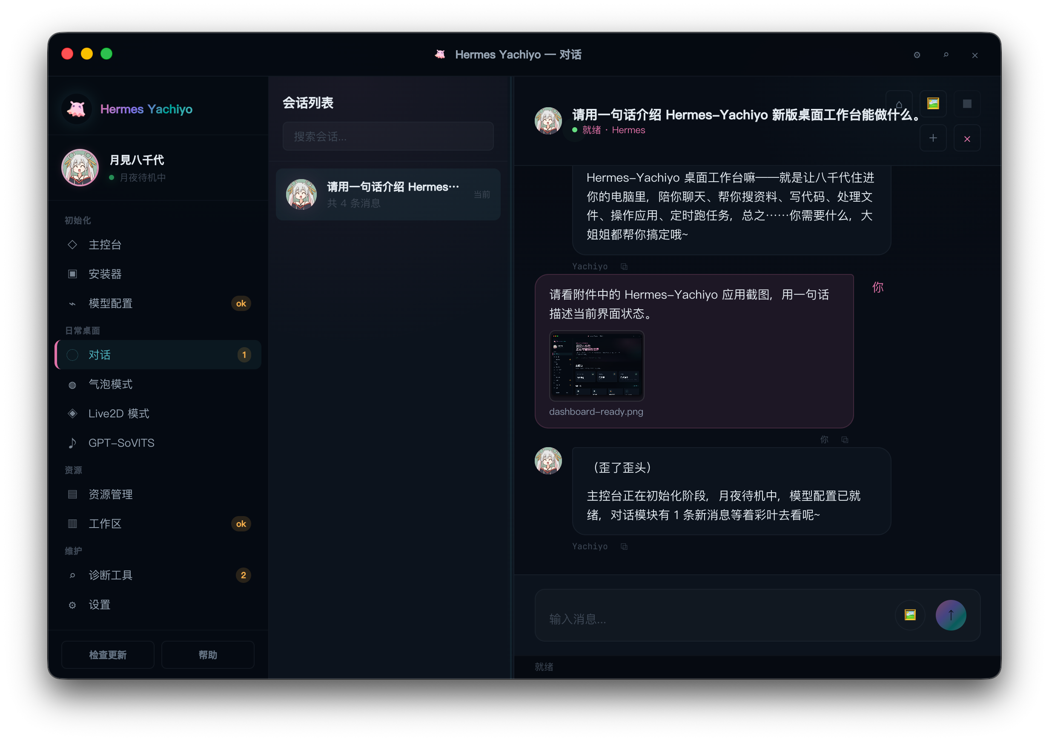
Task: Switch to 气泡模式
Action: 158,384
